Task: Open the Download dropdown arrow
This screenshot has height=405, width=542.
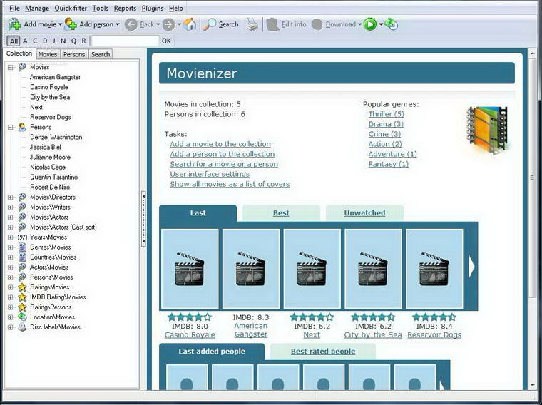Action: point(360,24)
